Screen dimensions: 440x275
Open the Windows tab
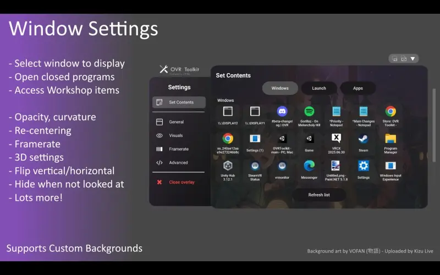click(280, 88)
